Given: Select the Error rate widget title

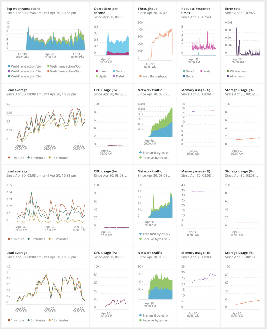Looking at the screenshot, I should click(233, 9).
